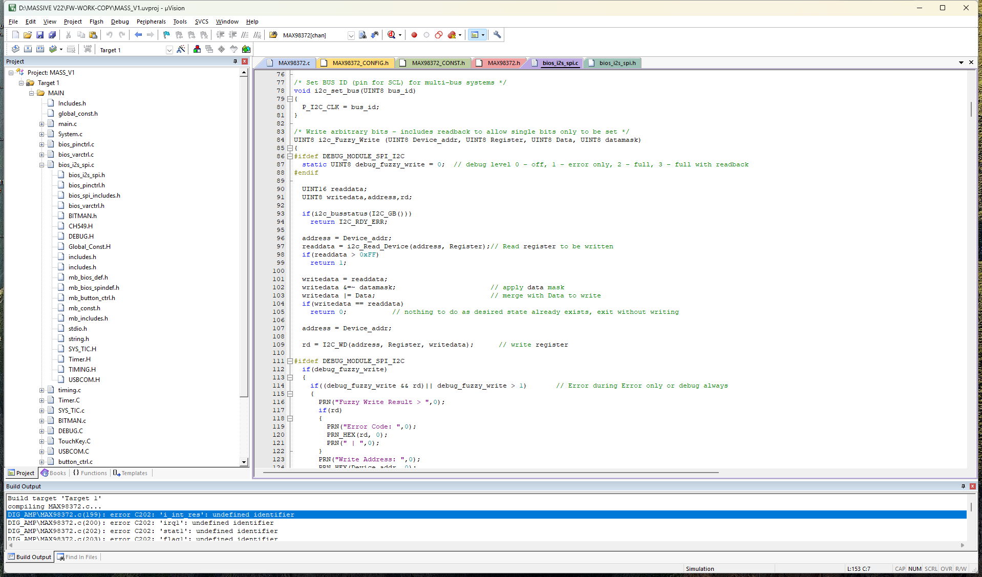
Task: Save the current file
Action: 40,35
